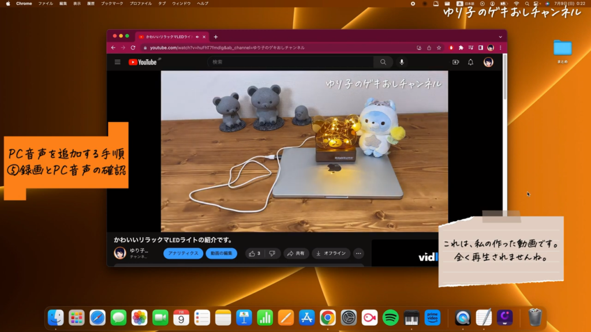The width and height of the screenshot is (591, 332).
Task: Open more actions three-dot button under video
Action: [358, 254]
